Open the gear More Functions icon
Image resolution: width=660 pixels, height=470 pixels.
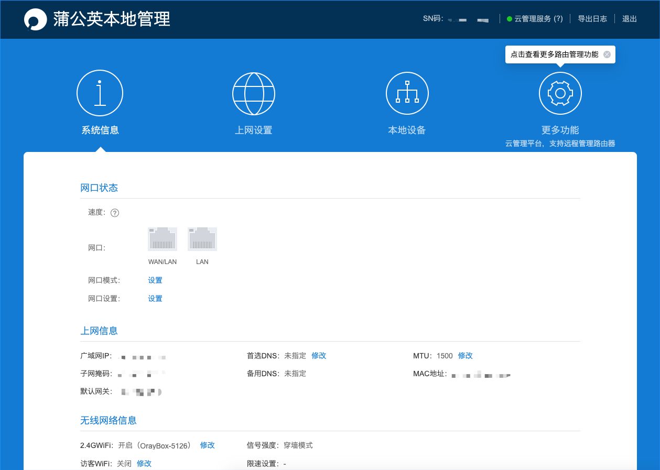[x=560, y=93]
